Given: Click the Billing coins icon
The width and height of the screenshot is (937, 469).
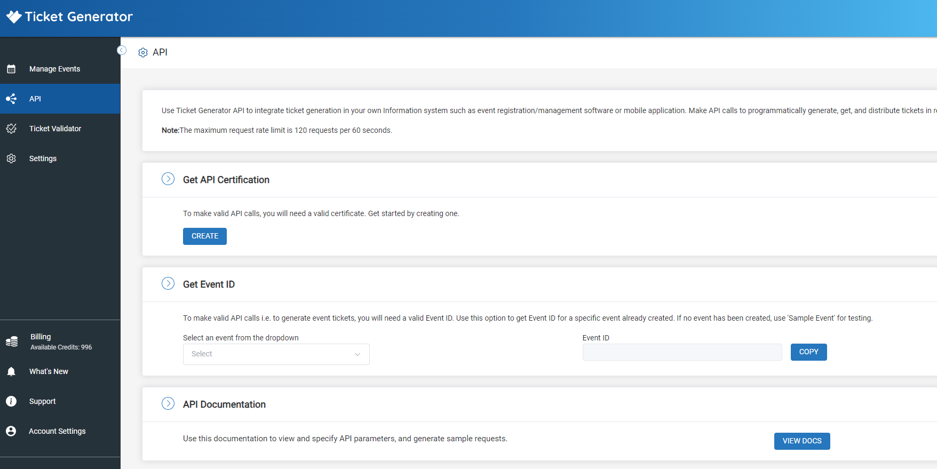Looking at the screenshot, I should pos(12,341).
